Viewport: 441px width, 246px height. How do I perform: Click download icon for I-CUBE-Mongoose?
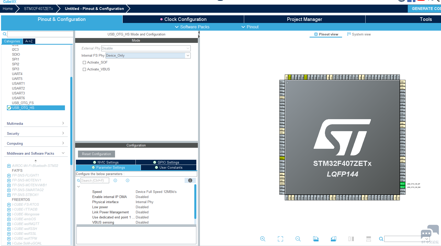9,214
